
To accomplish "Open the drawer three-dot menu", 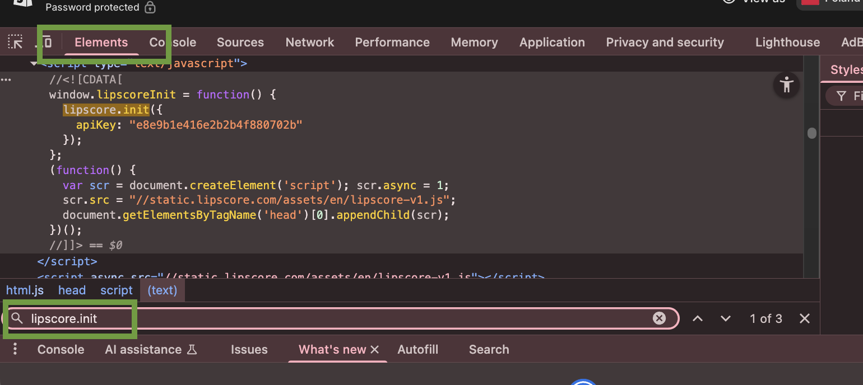I will pyautogui.click(x=15, y=349).
